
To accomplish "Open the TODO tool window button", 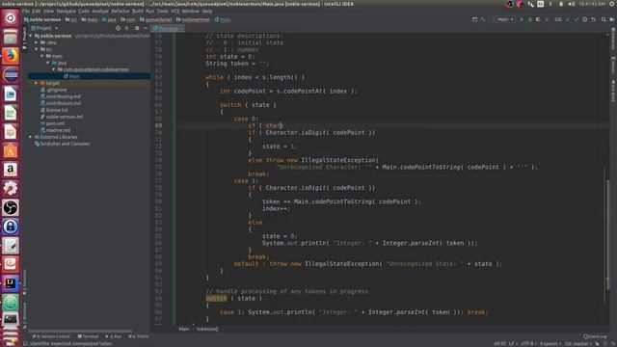I will coord(138,336).
